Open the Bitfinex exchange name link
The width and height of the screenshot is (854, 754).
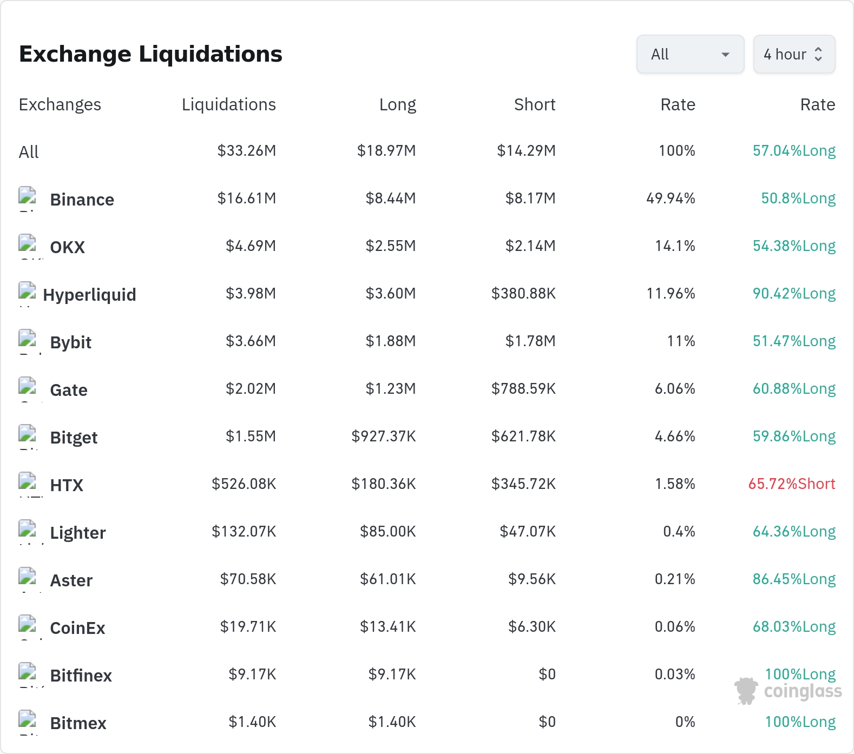point(81,676)
